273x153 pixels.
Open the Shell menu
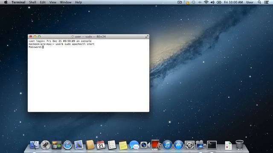pos(32,2)
